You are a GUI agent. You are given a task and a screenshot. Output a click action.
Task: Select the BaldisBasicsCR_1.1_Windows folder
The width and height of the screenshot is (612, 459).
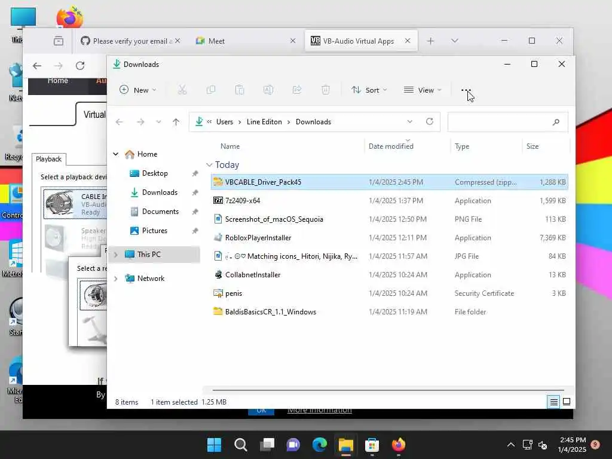pyautogui.click(x=389, y=312)
